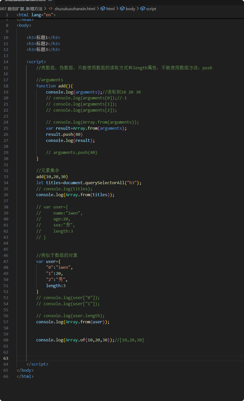Screen dimensions: 244x401
Task: Click the "2":"男" property line
Action: (x=57, y=280)
